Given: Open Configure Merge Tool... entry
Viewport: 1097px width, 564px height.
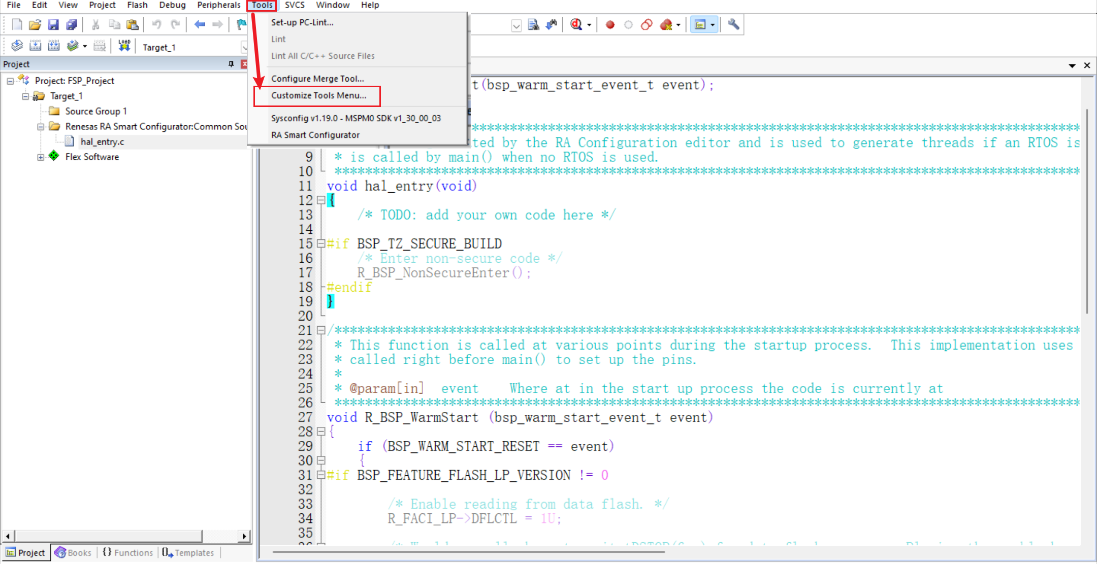Looking at the screenshot, I should coord(317,79).
